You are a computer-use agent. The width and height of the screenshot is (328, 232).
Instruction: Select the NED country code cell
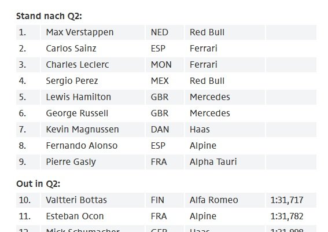click(x=165, y=32)
